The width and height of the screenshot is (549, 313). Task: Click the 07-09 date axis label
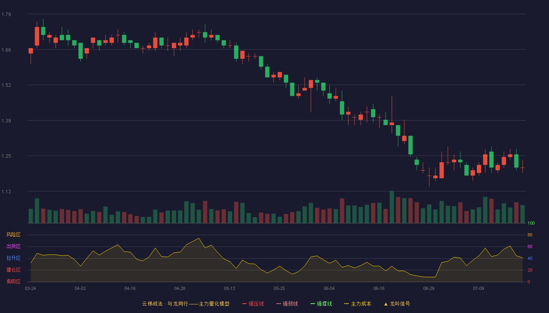click(x=478, y=288)
